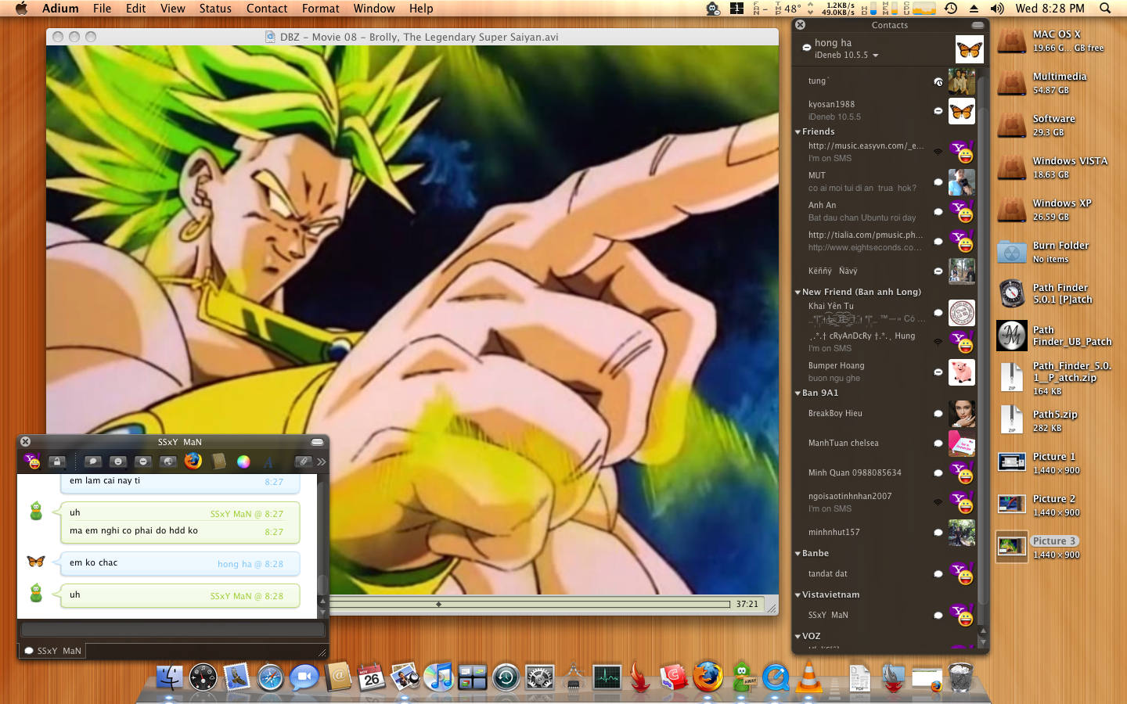Screen dimensions: 1127x704
Task: Collapse the VOZ group
Action: 798,637
